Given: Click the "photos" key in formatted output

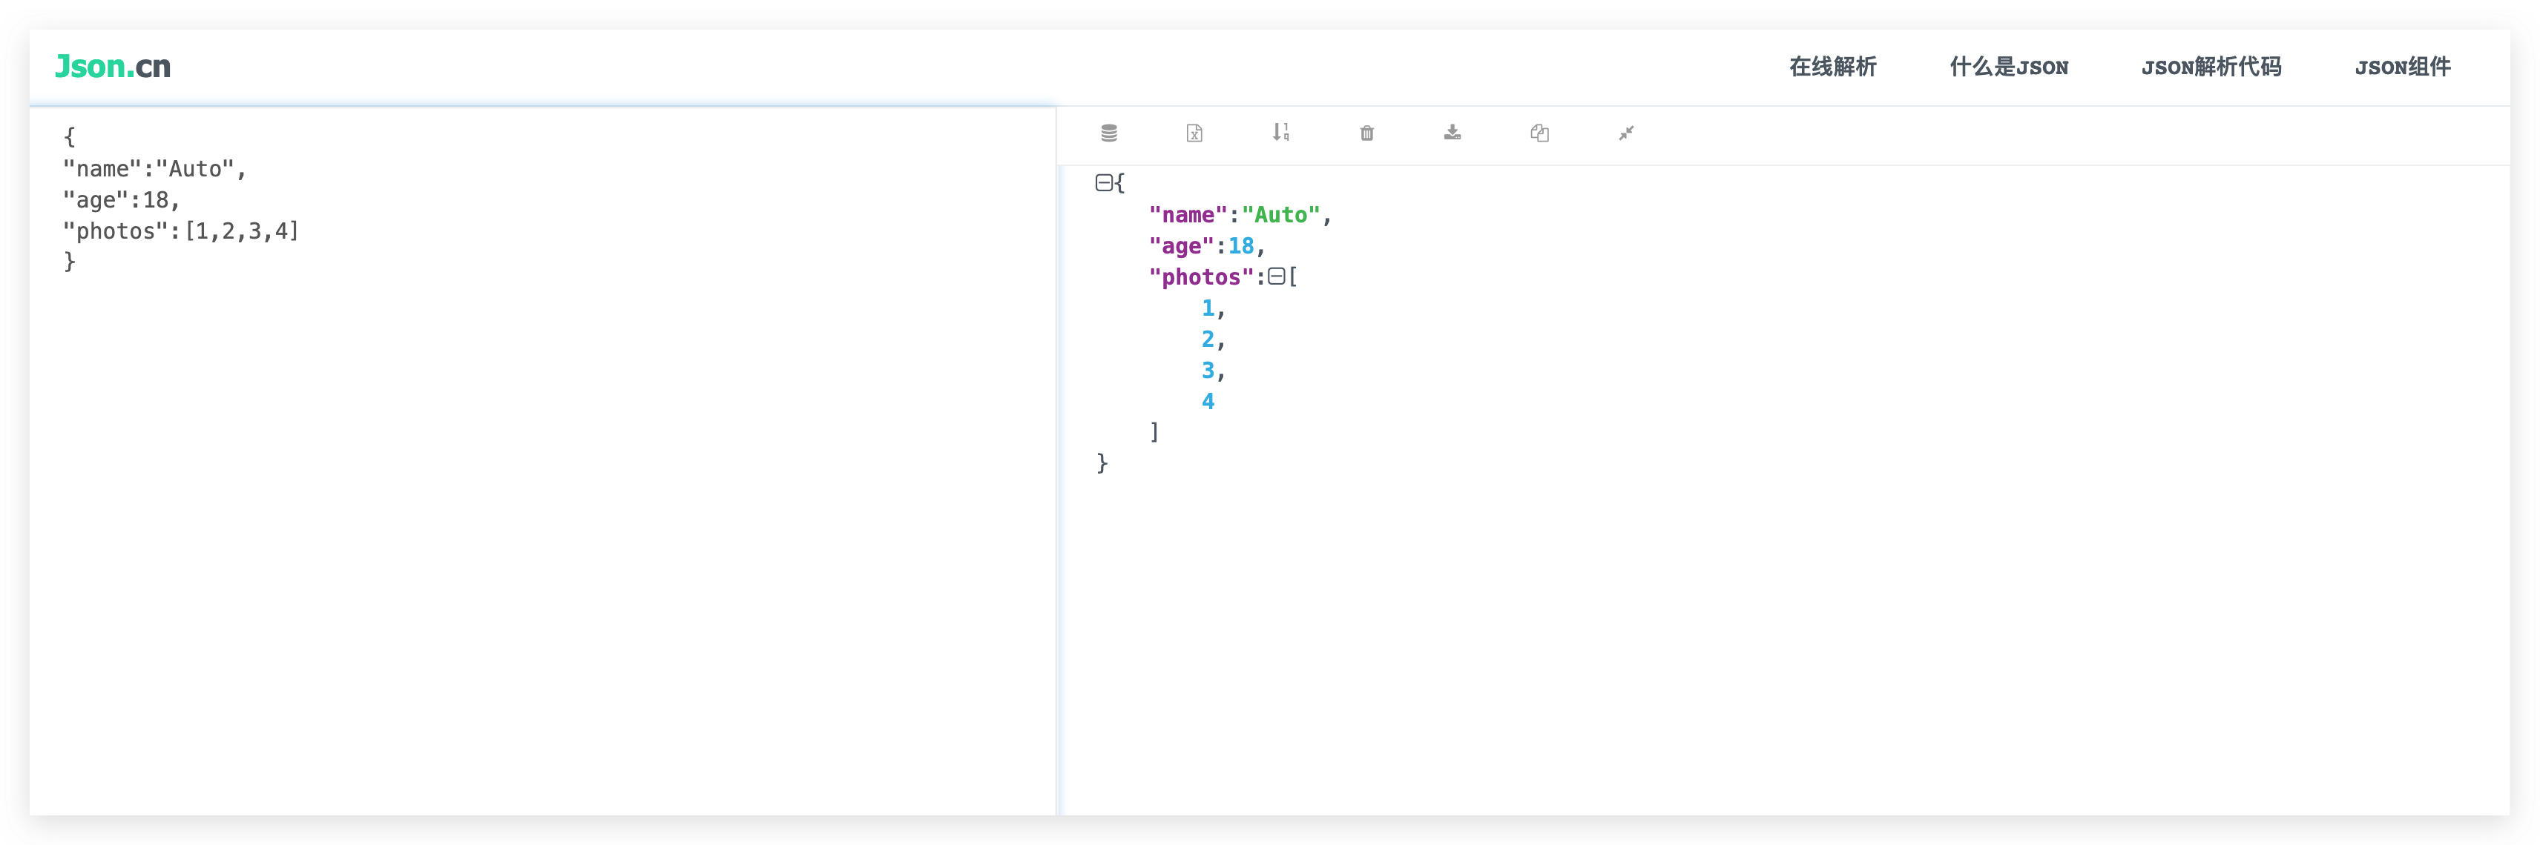Looking at the screenshot, I should (x=1200, y=276).
